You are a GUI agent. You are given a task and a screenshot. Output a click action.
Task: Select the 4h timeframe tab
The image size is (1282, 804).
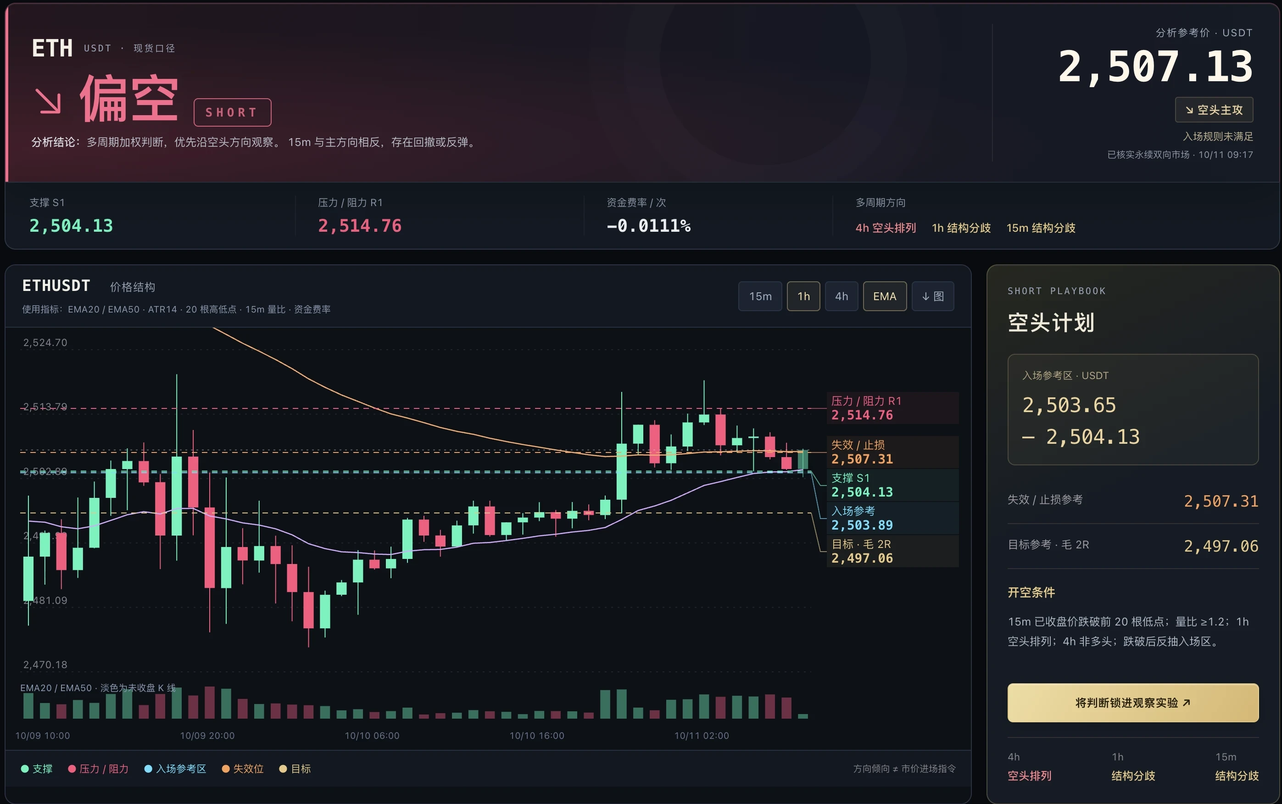tap(841, 296)
